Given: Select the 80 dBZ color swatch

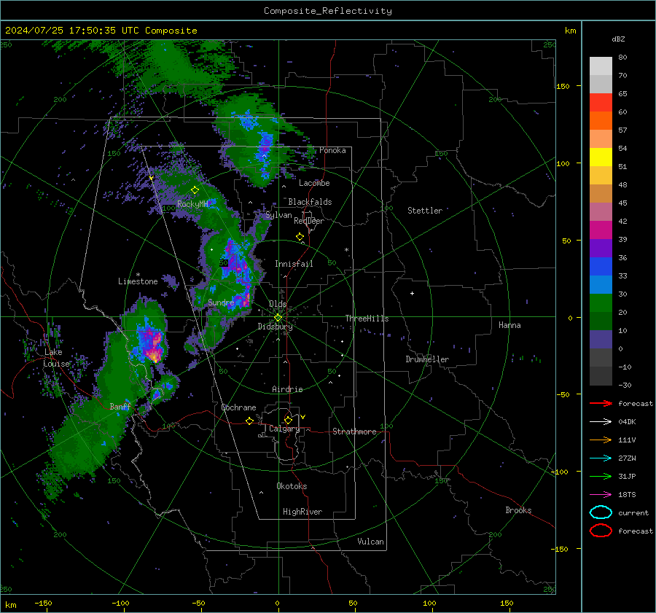Looking at the screenshot, I should pyautogui.click(x=601, y=66).
